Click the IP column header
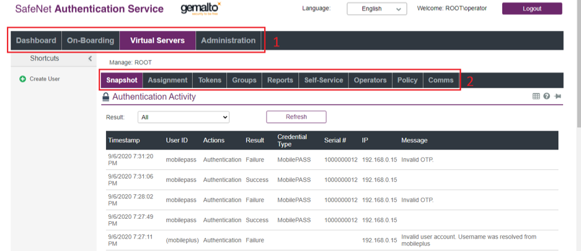 [365, 140]
